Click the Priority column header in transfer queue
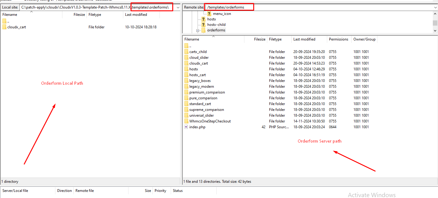Image resolution: width=438 pixels, height=198 pixels. pos(160,191)
